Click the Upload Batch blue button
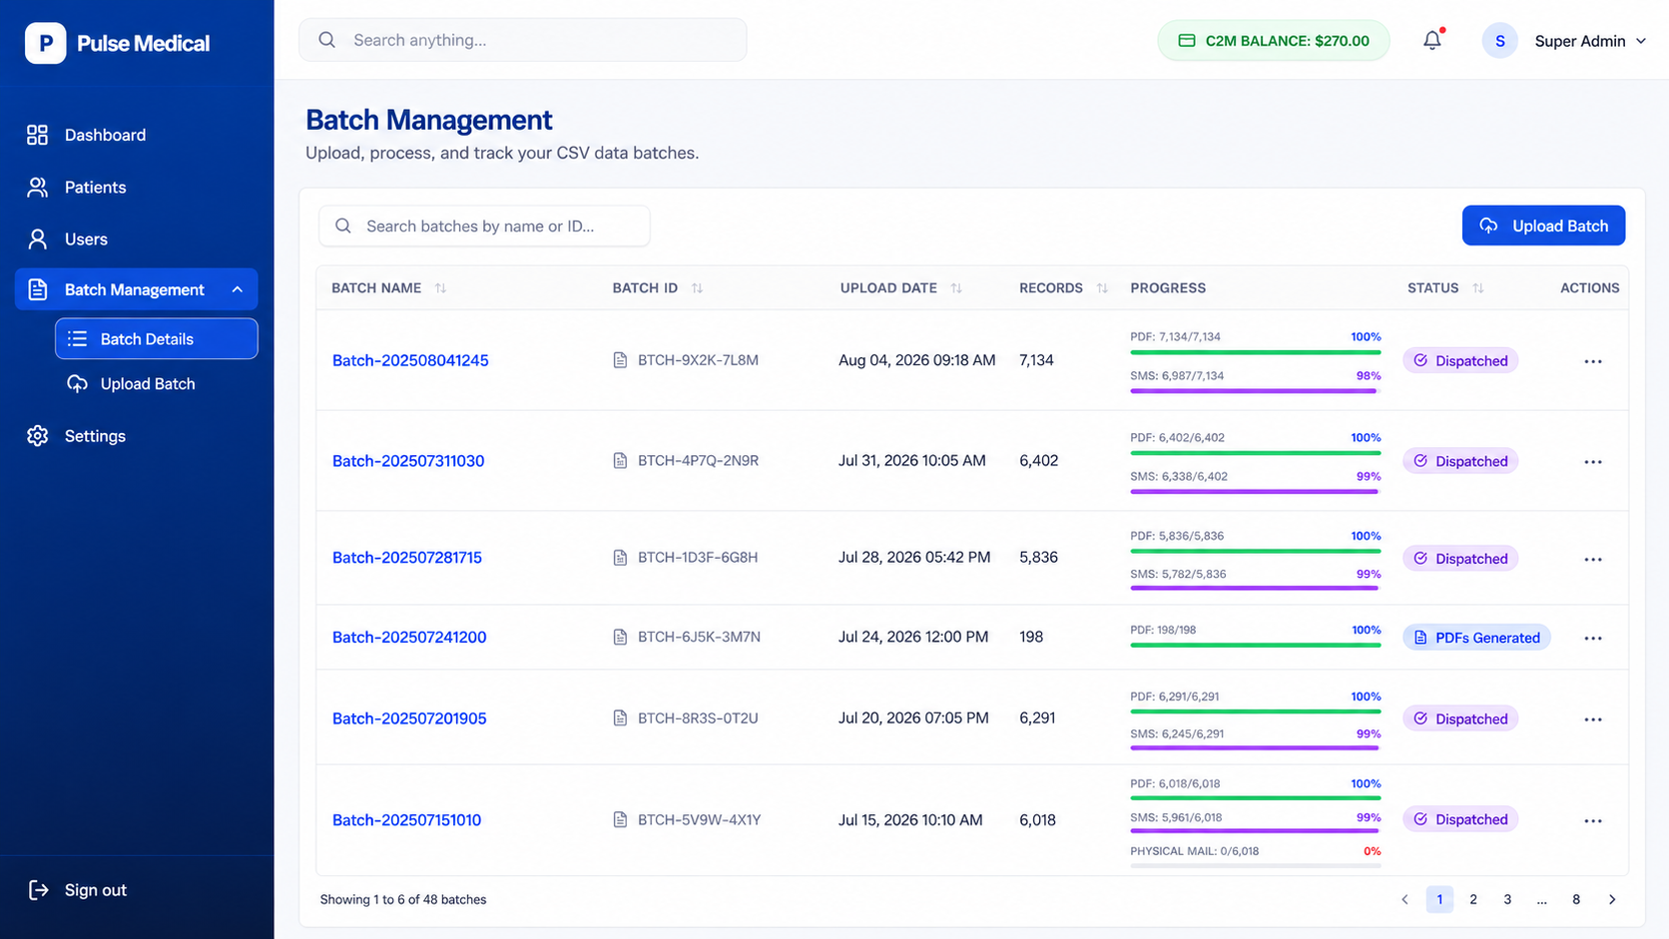 [1543, 226]
